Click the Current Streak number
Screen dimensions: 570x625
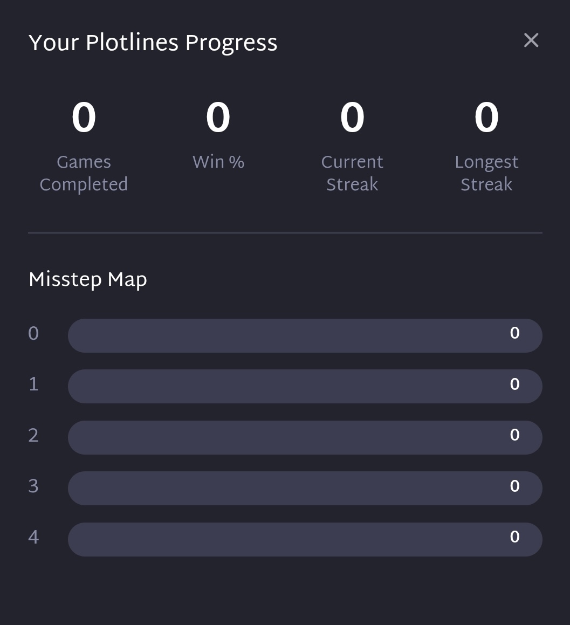[x=352, y=118]
